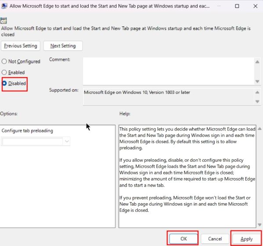Click Help paragraph 'If you allow preloading'
263x246 pixels.
(x=187, y=173)
